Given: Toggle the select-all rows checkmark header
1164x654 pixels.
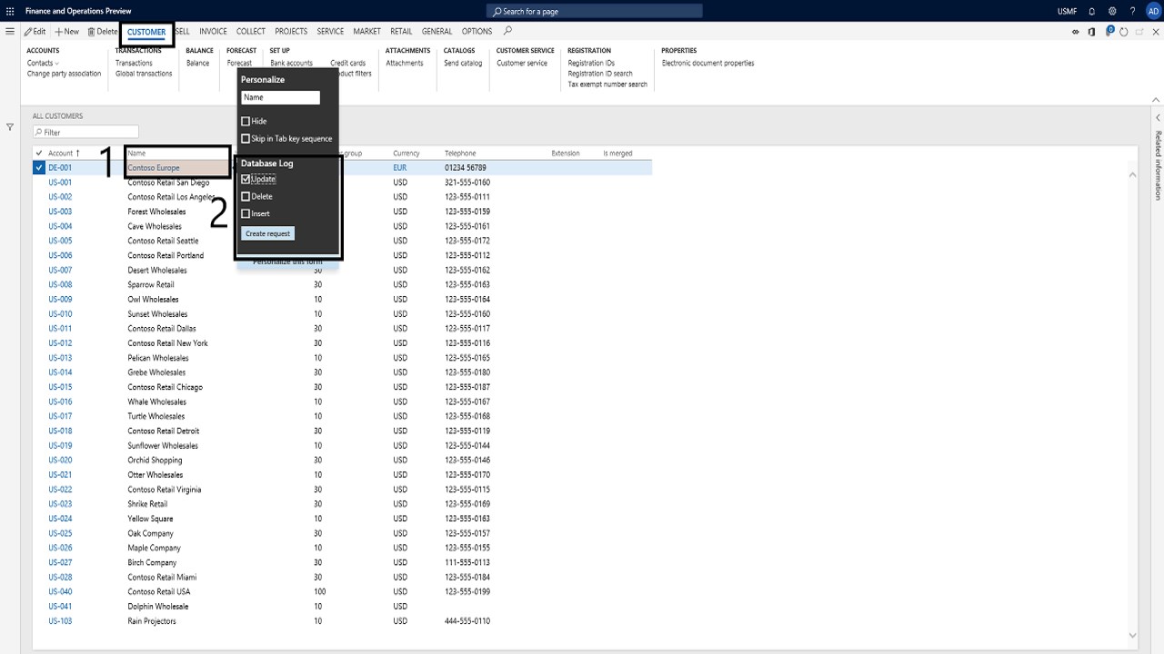Looking at the screenshot, I should tap(39, 153).
